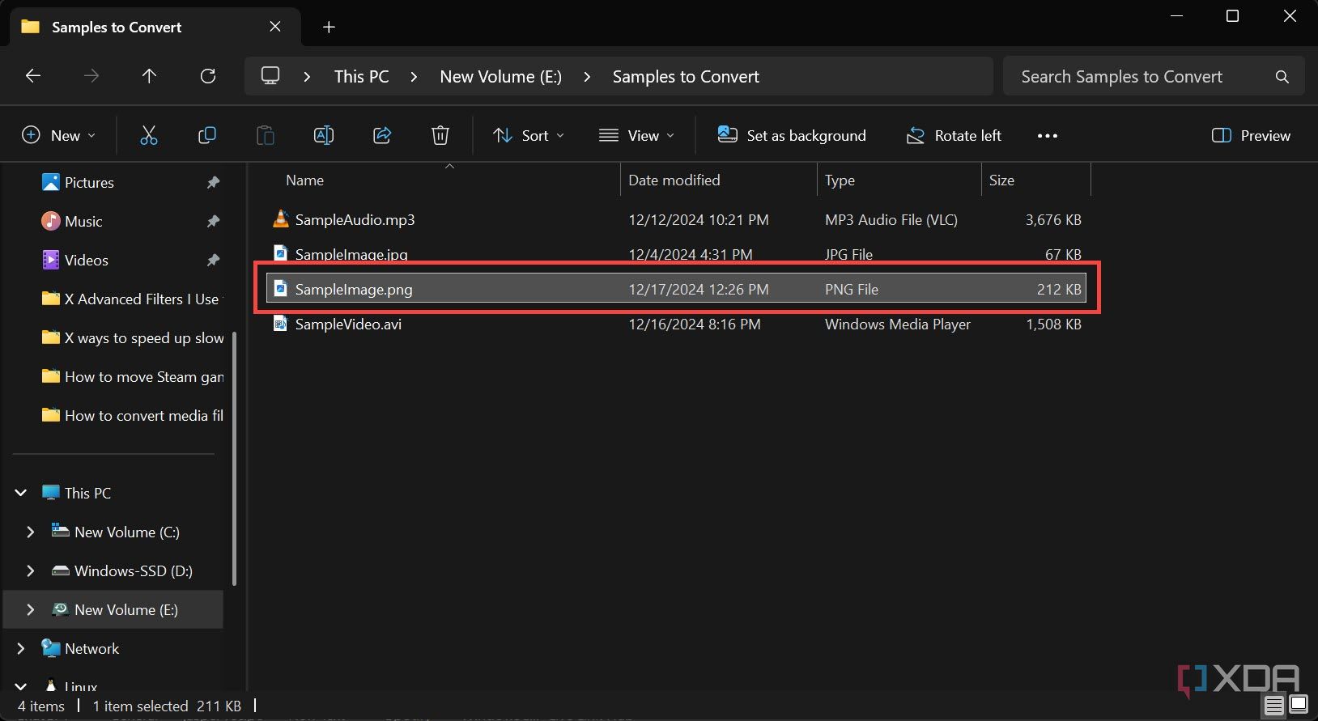Expand Windows-SSD (D:) tree node
This screenshot has width=1318, height=721.
coord(31,570)
